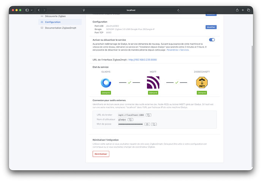Image resolution: width=262 pixels, height=182 pixels.
Task: Click the broker URL value field
Action: [131, 115]
